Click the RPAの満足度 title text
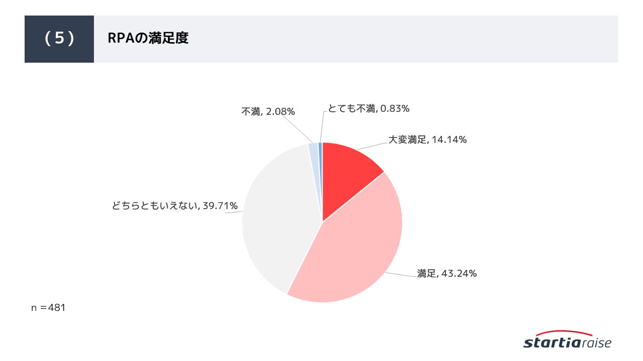 [148, 39]
